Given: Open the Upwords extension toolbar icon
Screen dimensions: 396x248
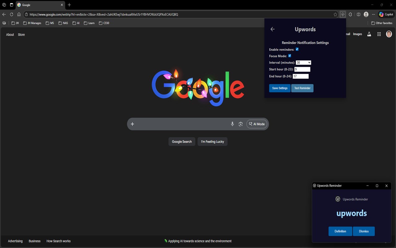Looking at the screenshot, I should [x=343, y=14].
